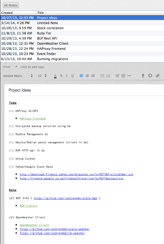Select the Stock correlation note
Image resolution: width=164 pixels, height=244 pixels.
(82, 28)
